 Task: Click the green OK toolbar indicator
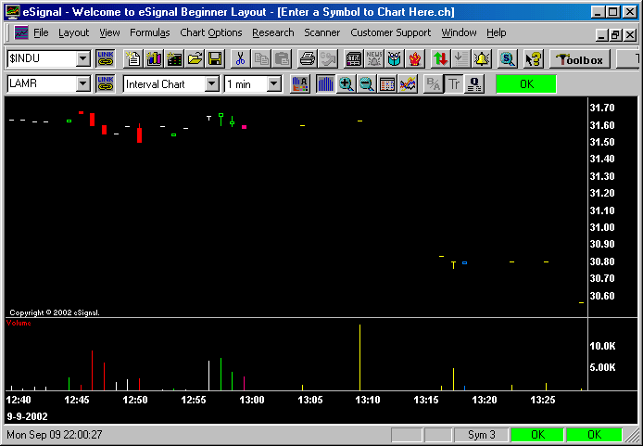[526, 84]
